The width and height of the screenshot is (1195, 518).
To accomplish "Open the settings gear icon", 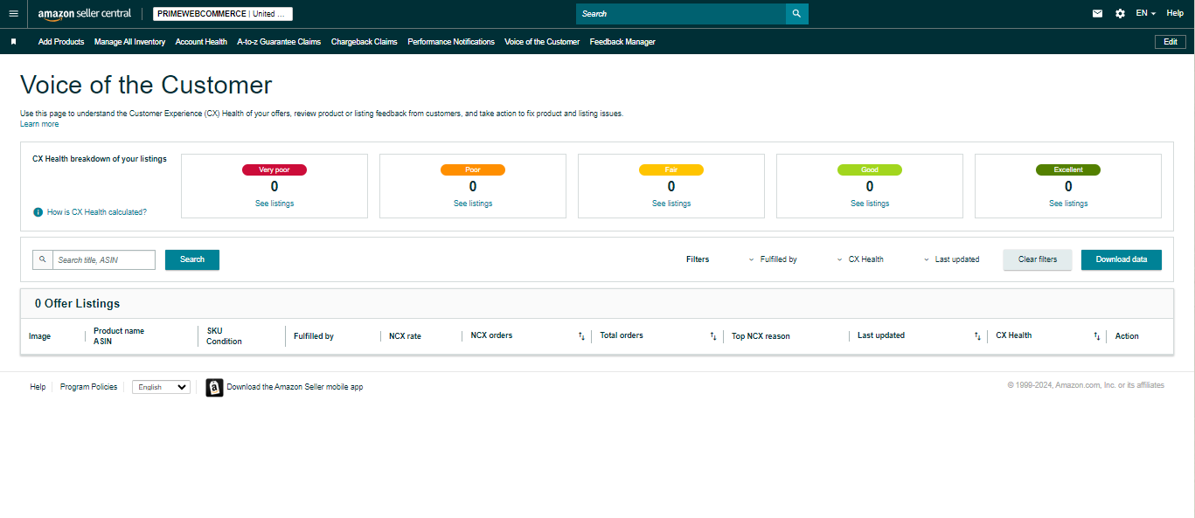I will pyautogui.click(x=1121, y=14).
